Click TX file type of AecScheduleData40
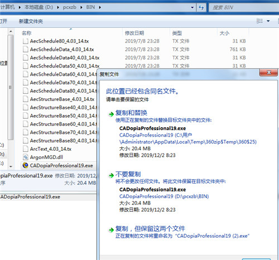This screenshot has width=279, height=260. [x=181, y=57]
